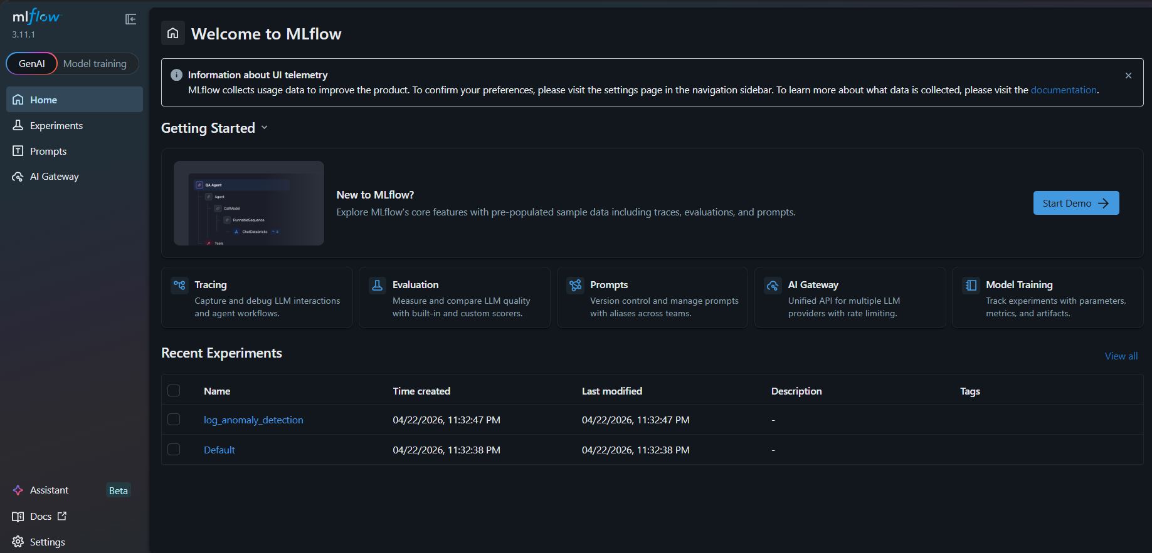Open AI Gateway in the sidebar
This screenshot has width=1152, height=553.
coord(75,177)
